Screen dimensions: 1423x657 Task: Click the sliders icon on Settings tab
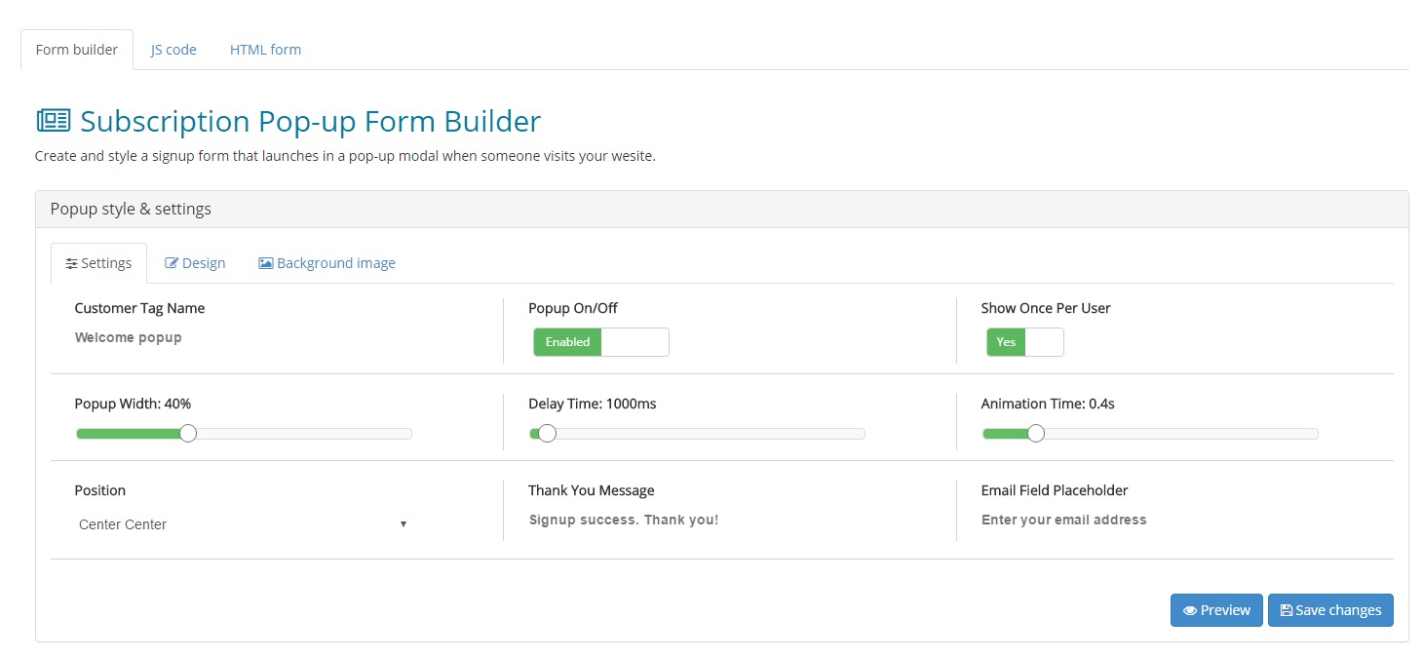pyautogui.click(x=71, y=263)
